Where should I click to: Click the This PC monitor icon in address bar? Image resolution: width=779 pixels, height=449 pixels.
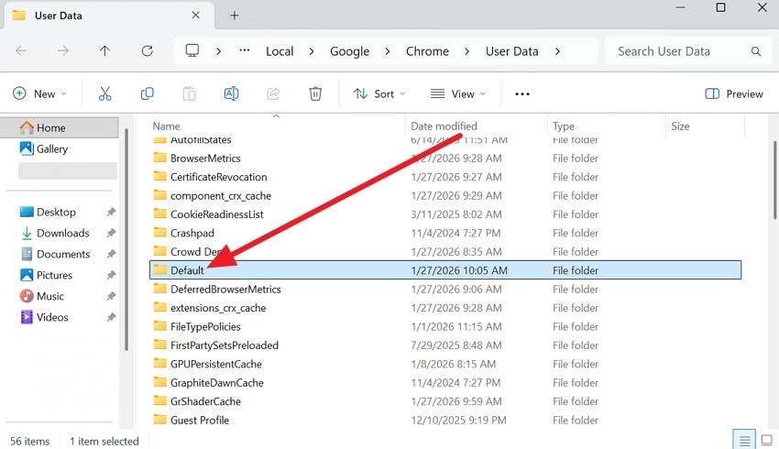[192, 50]
